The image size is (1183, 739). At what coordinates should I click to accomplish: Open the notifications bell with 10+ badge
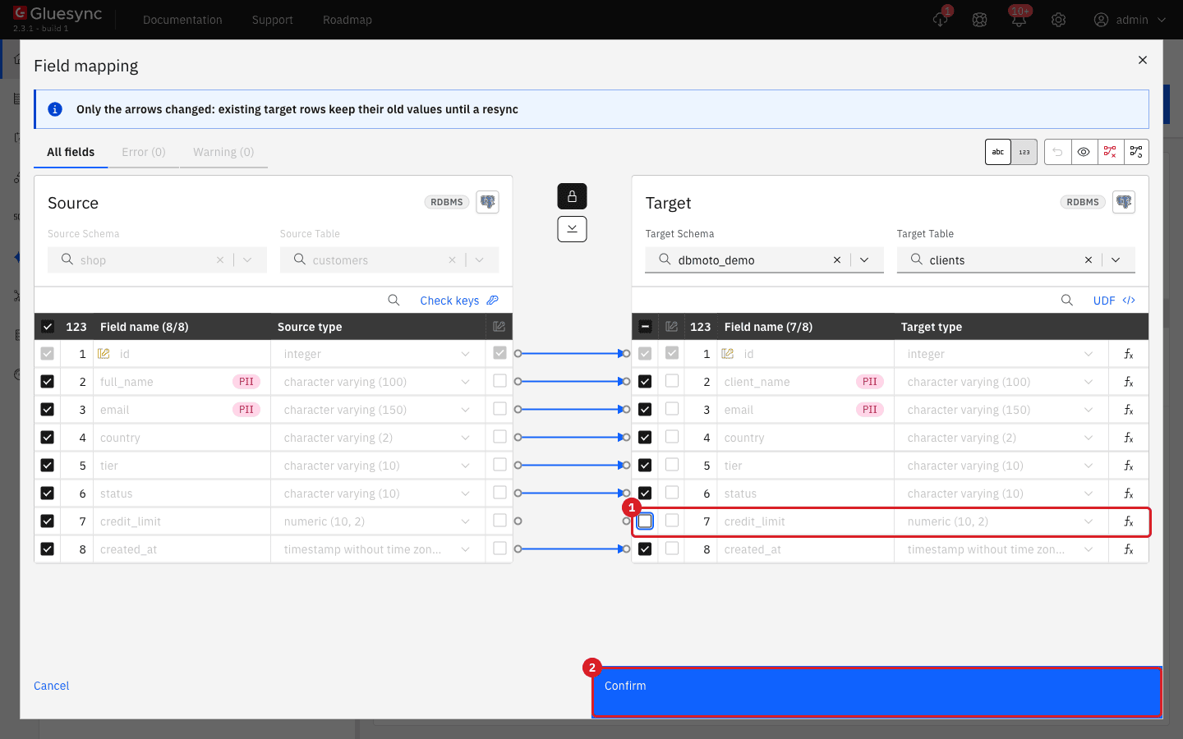coord(1019,19)
